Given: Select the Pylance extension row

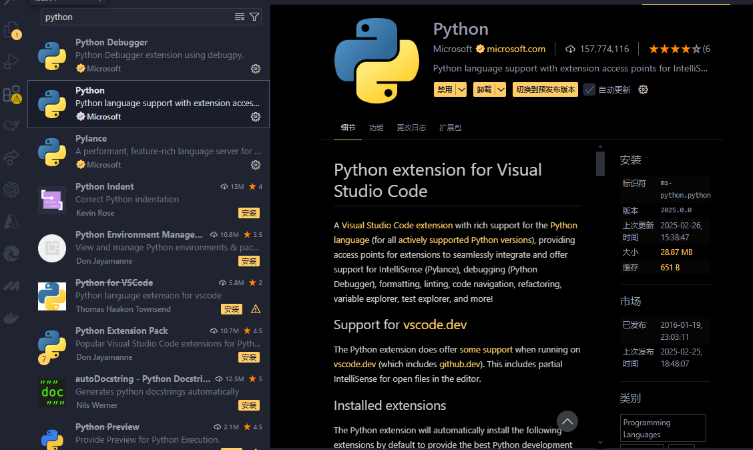Looking at the screenshot, I should coord(148,152).
